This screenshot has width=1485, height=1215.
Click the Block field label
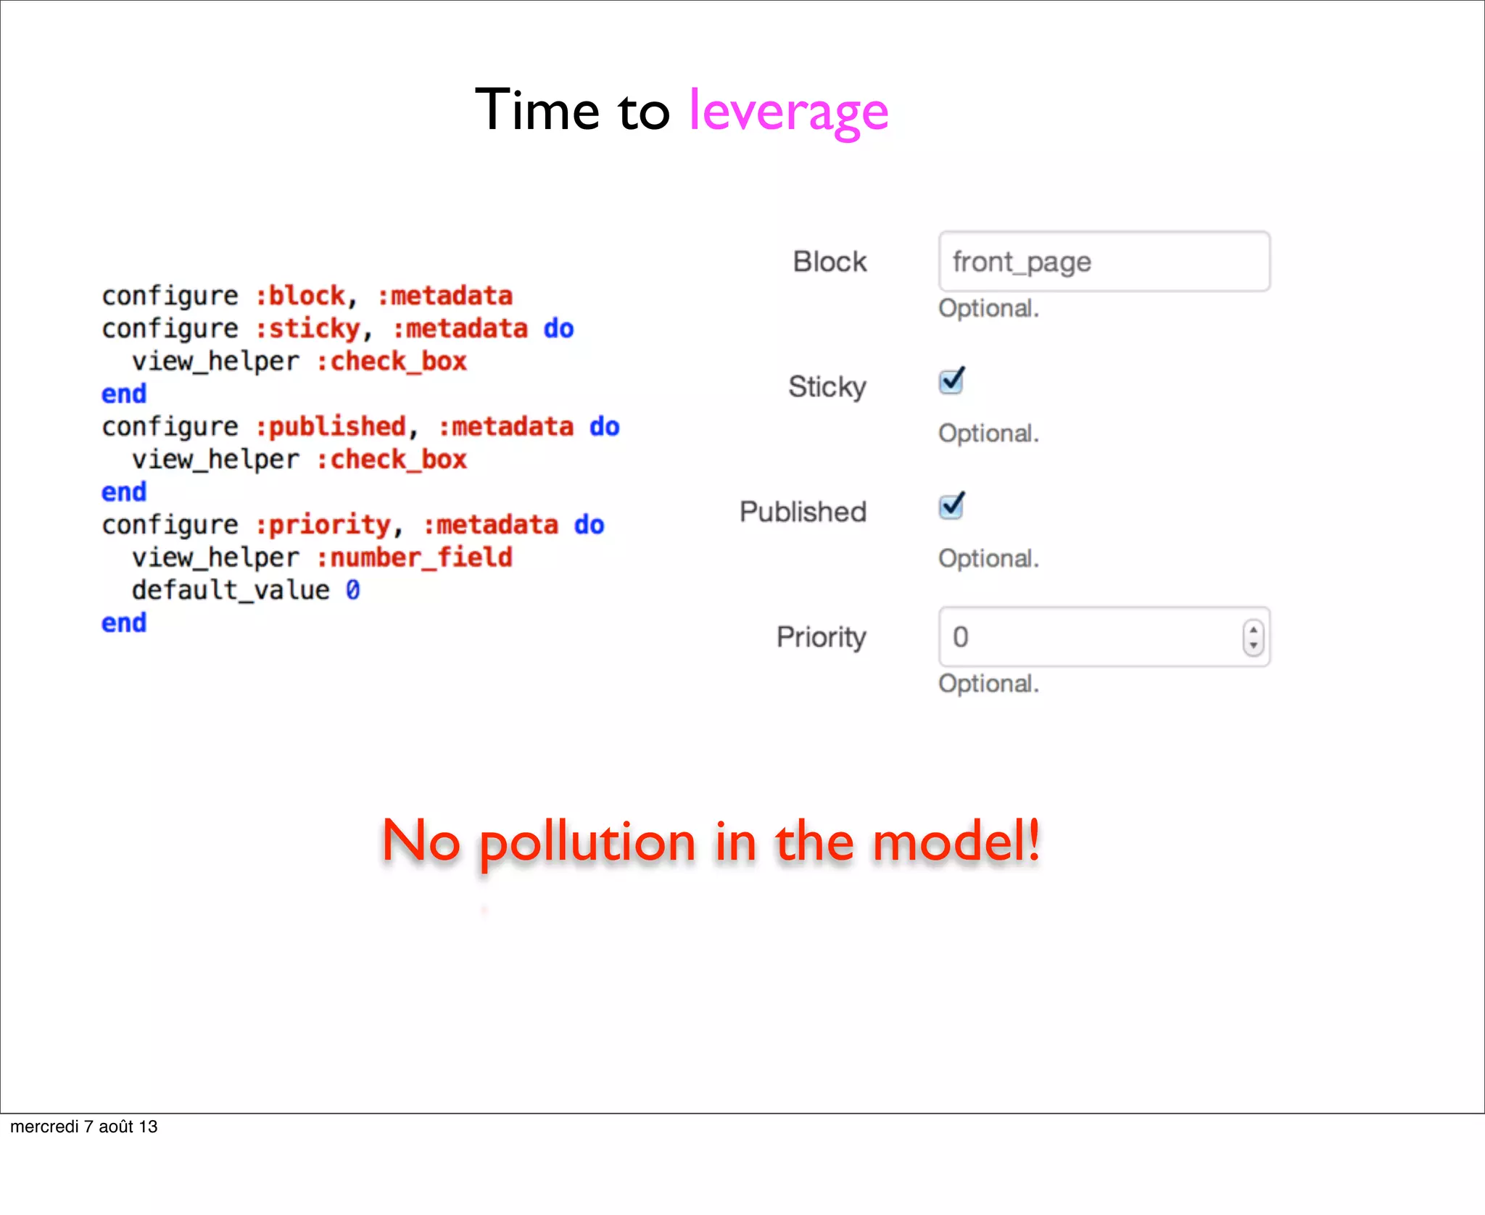[x=830, y=262]
